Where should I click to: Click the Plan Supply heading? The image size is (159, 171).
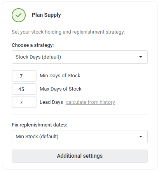[x=46, y=15]
